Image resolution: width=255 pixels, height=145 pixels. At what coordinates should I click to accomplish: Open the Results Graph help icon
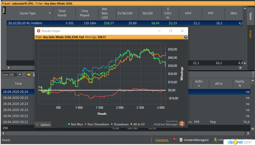185,37
